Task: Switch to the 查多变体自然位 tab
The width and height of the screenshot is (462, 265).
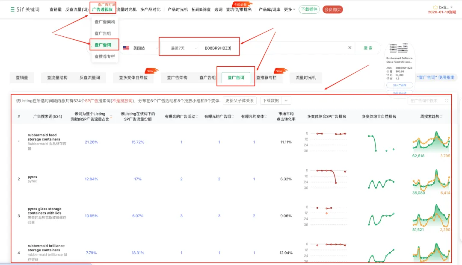Action: pos(133,77)
